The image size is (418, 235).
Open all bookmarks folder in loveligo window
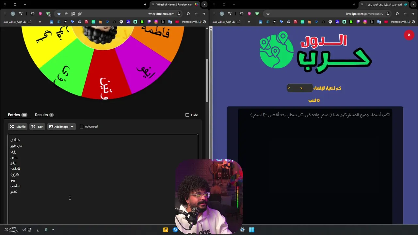[226, 22]
